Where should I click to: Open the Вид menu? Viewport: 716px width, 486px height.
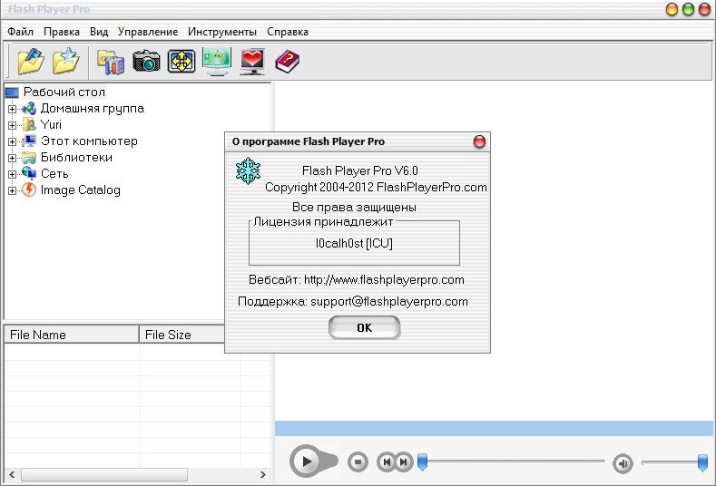point(99,32)
